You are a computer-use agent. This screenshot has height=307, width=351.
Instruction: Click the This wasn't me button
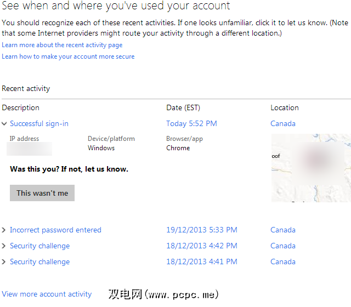click(x=42, y=193)
